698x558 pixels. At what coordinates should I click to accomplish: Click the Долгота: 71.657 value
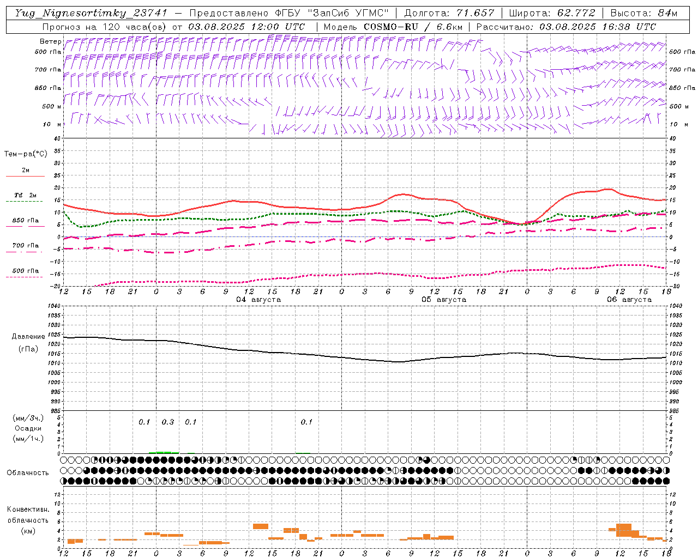click(449, 13)
